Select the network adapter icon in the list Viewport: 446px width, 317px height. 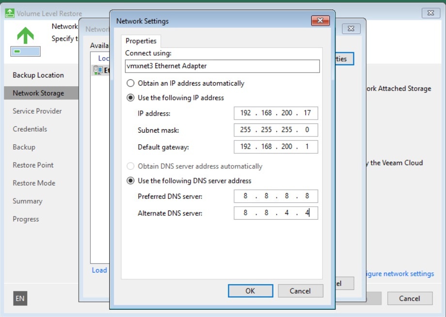pyautogui.click(x=96, y=70)
